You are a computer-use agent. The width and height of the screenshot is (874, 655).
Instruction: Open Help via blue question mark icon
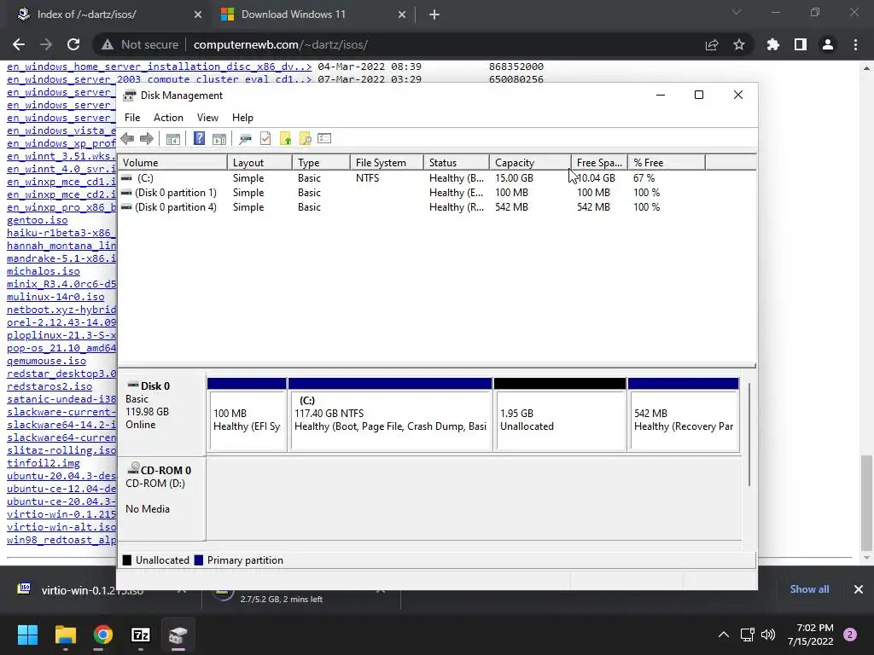pyautogui.click(x=199, y=139)
